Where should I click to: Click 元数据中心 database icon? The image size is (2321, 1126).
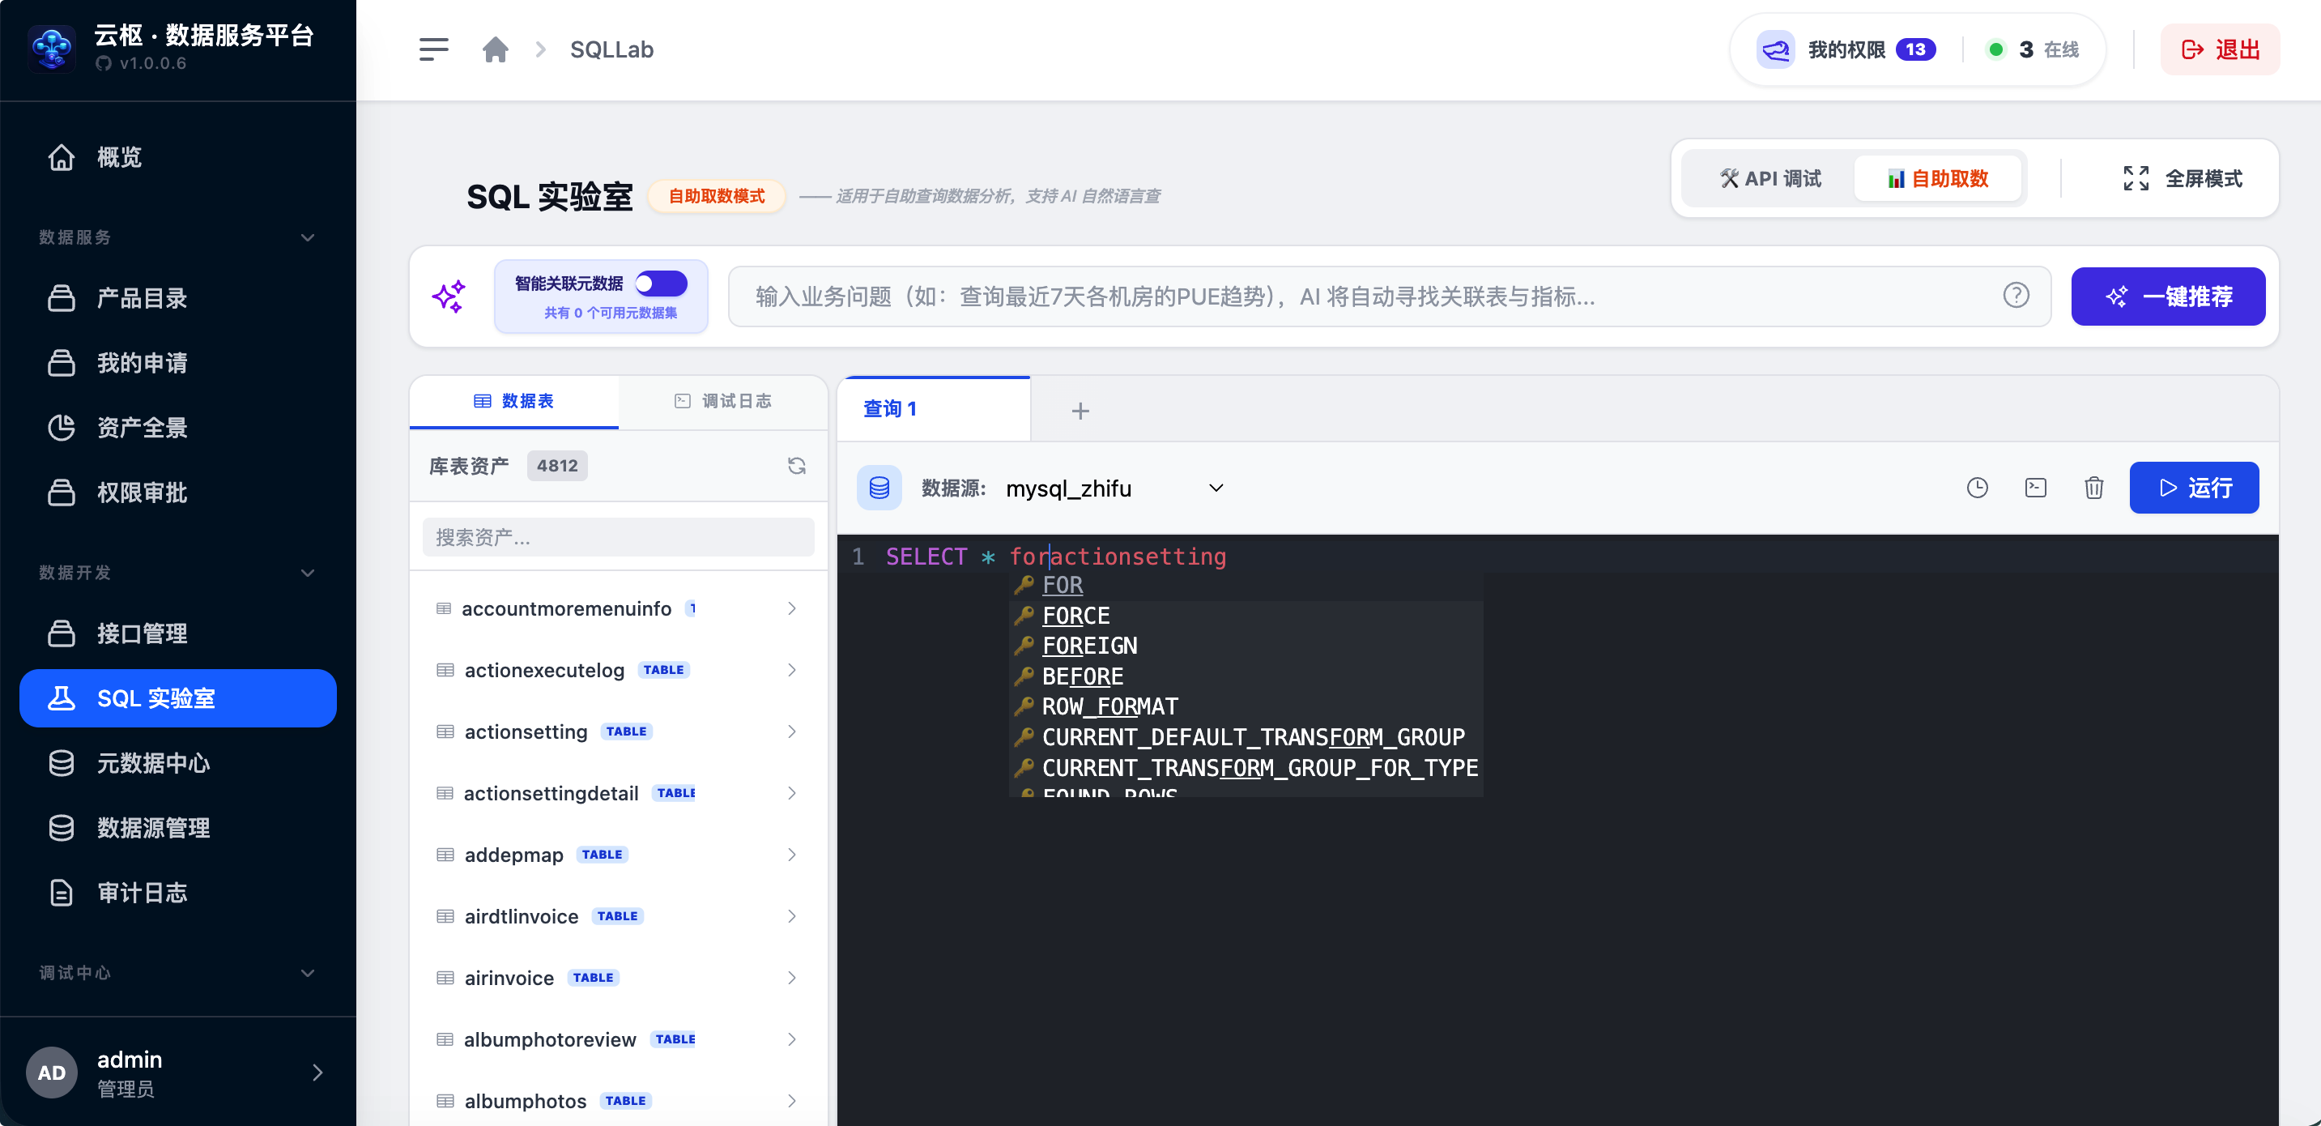point(62,763)
